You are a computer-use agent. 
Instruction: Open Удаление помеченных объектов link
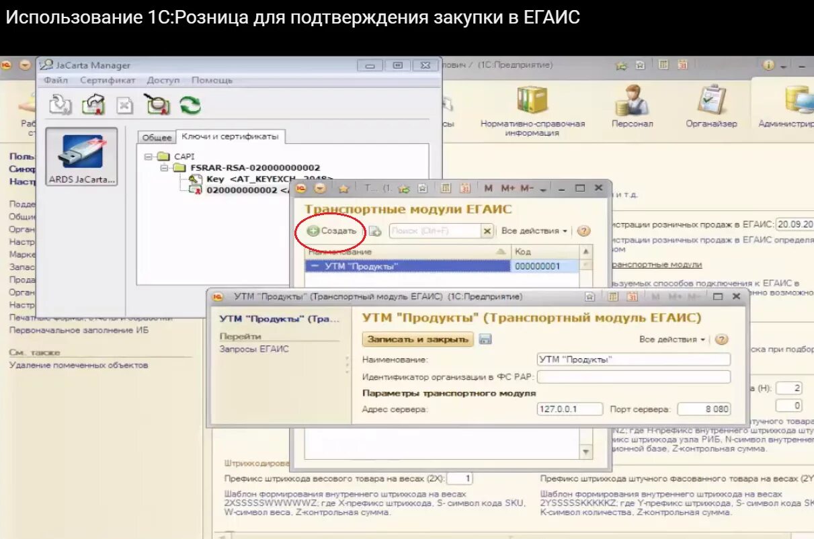coord(79,366)
